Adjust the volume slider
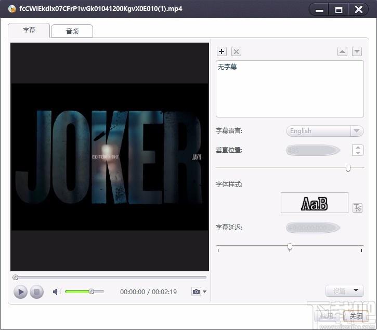 click(x=91, y=292)
